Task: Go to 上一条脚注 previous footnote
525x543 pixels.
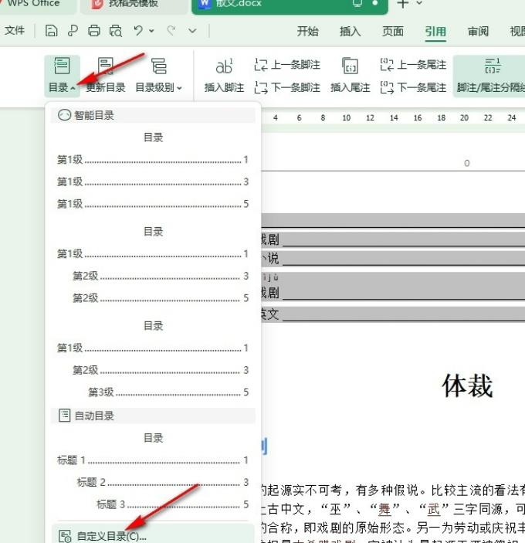Action: pyautogui.click(x=287, y=65)
